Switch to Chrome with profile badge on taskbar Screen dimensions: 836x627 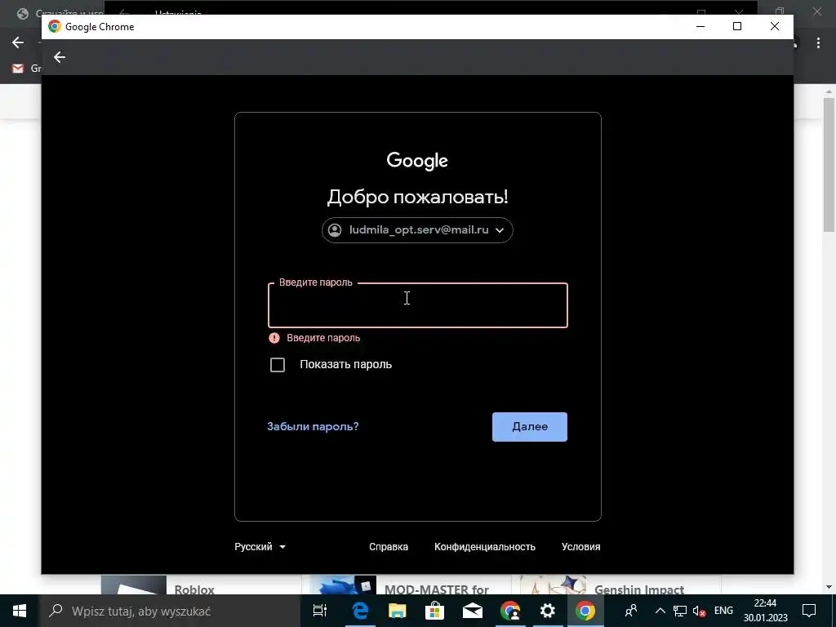[510, 611]
